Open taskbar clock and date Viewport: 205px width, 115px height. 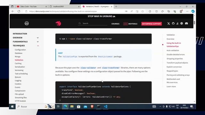click(184, 106)
